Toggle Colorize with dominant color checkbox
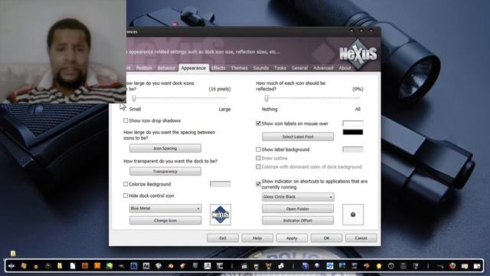 click(x=258, y=167)
